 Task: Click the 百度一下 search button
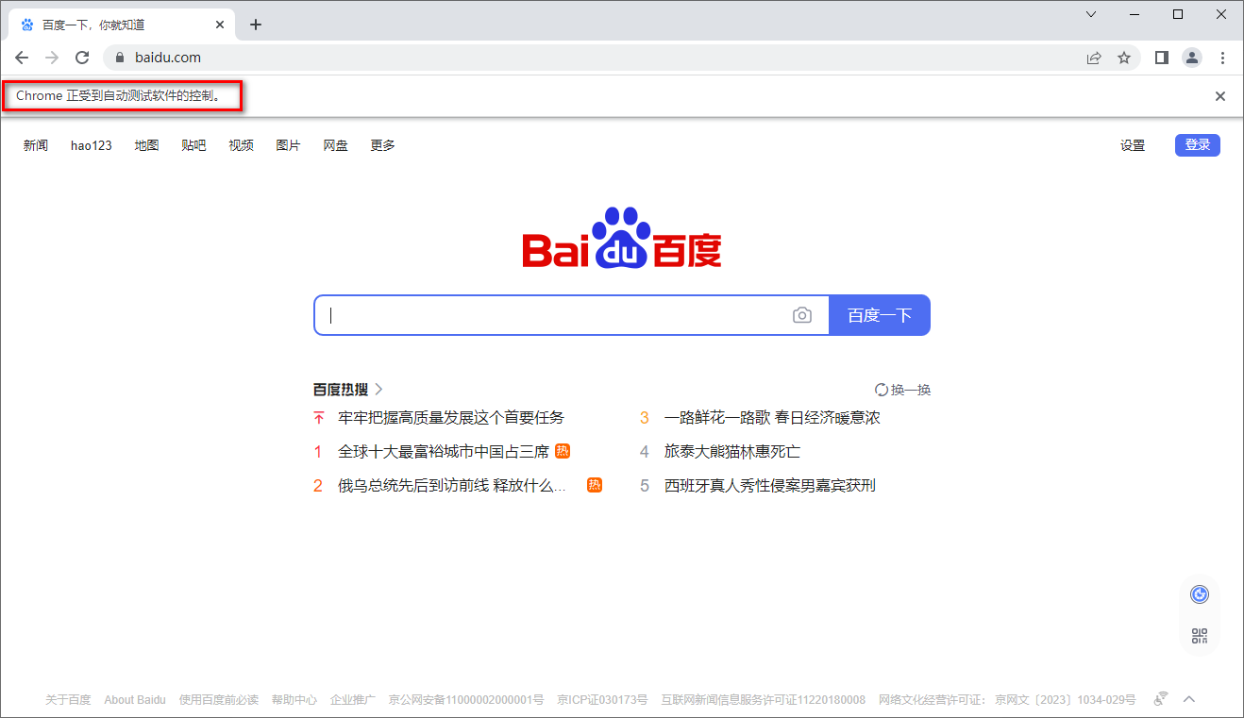(x=880, y=315)
